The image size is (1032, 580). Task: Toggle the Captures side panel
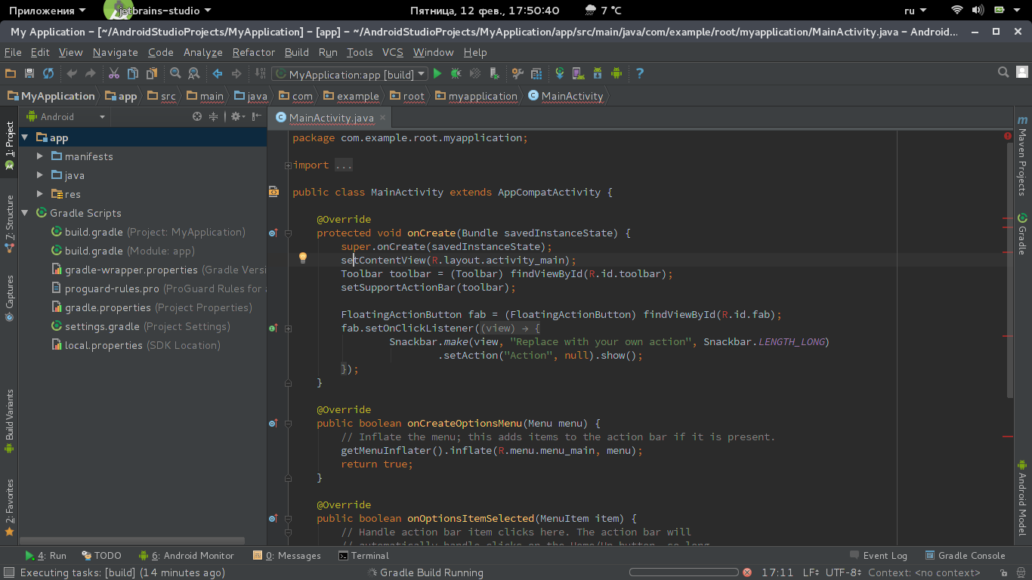coord(9,298)
